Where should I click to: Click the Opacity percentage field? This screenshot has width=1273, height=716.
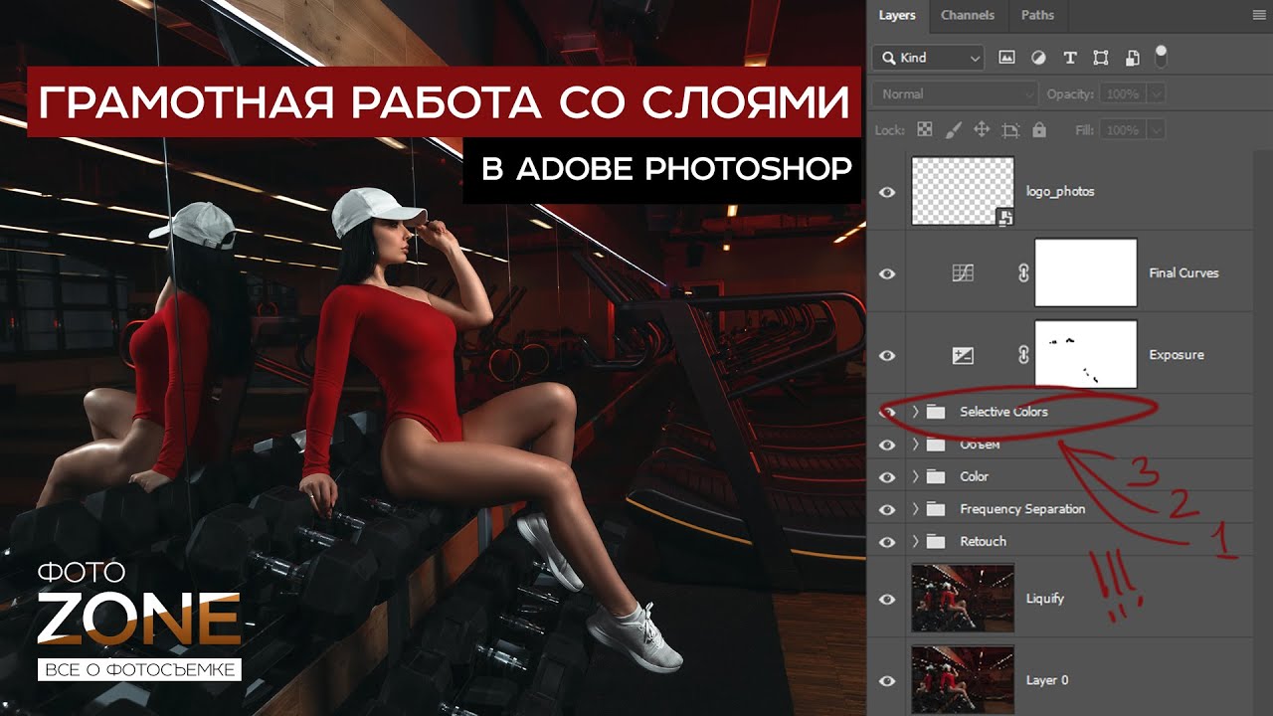(1123, 94)
